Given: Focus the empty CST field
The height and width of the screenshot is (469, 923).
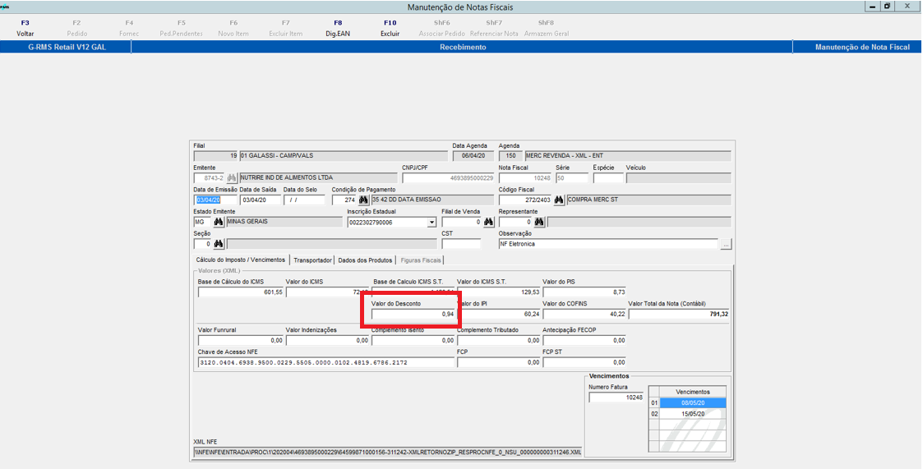Looking at the screenshot, I should pos(462,244).
